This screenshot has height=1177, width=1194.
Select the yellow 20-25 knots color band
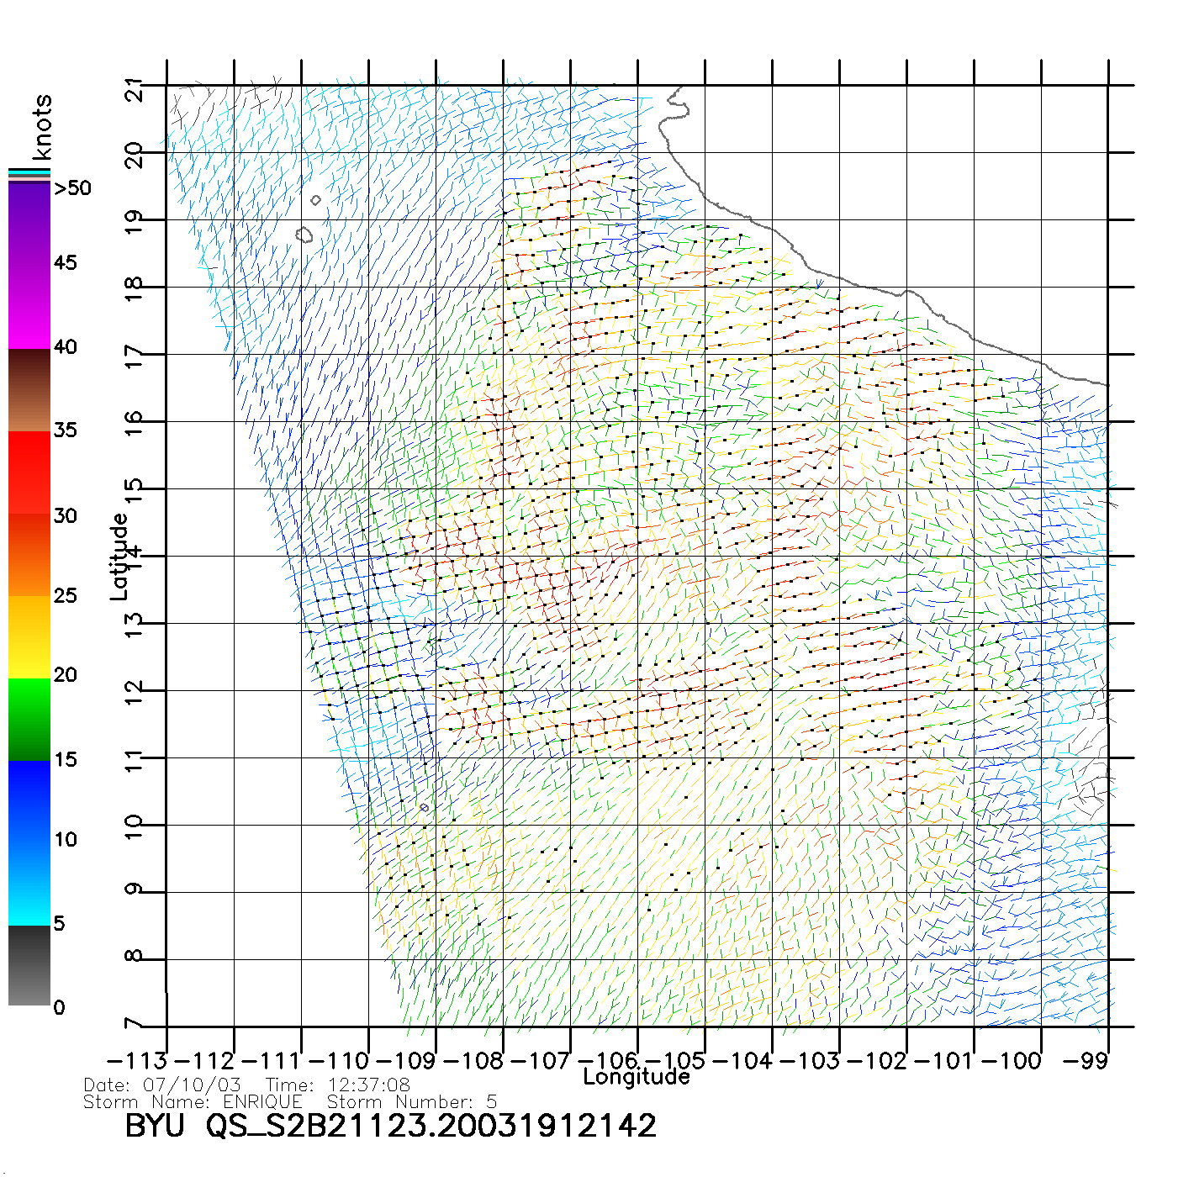(29, 636)
